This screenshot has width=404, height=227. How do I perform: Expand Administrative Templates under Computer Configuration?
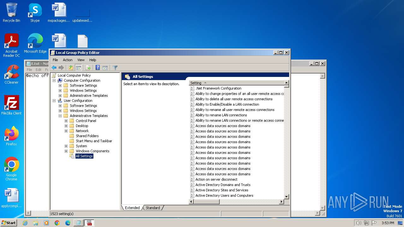(60, 96)
